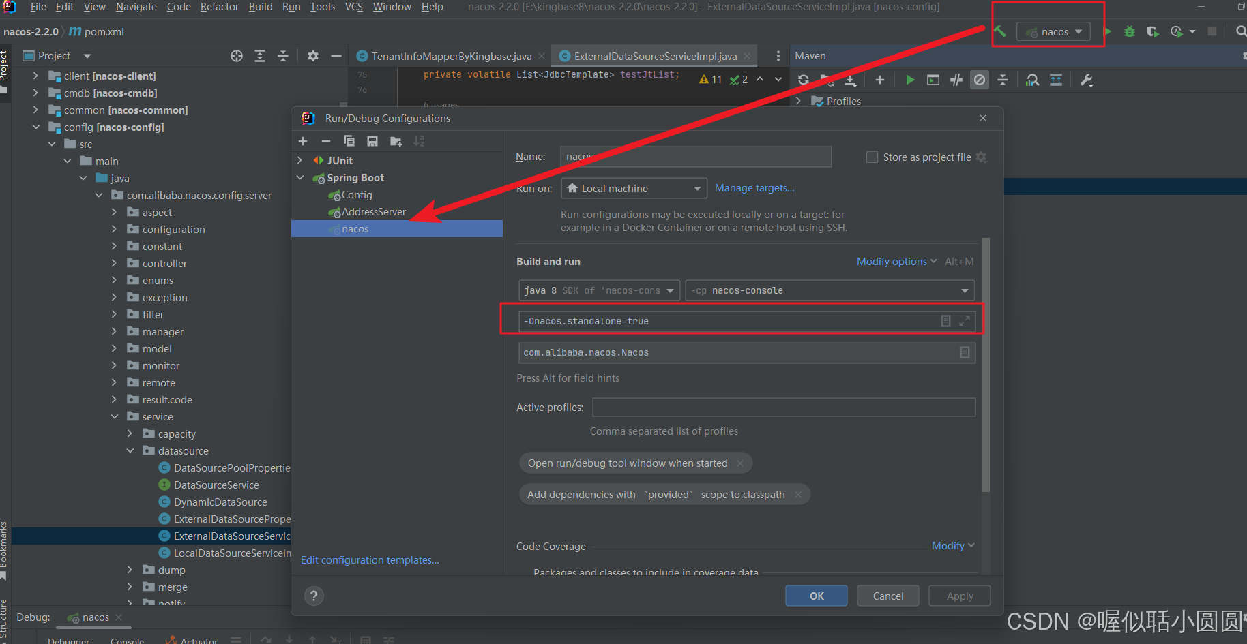Browse for the main class com.alibaba.nacos.Nacos

[965, 352]
